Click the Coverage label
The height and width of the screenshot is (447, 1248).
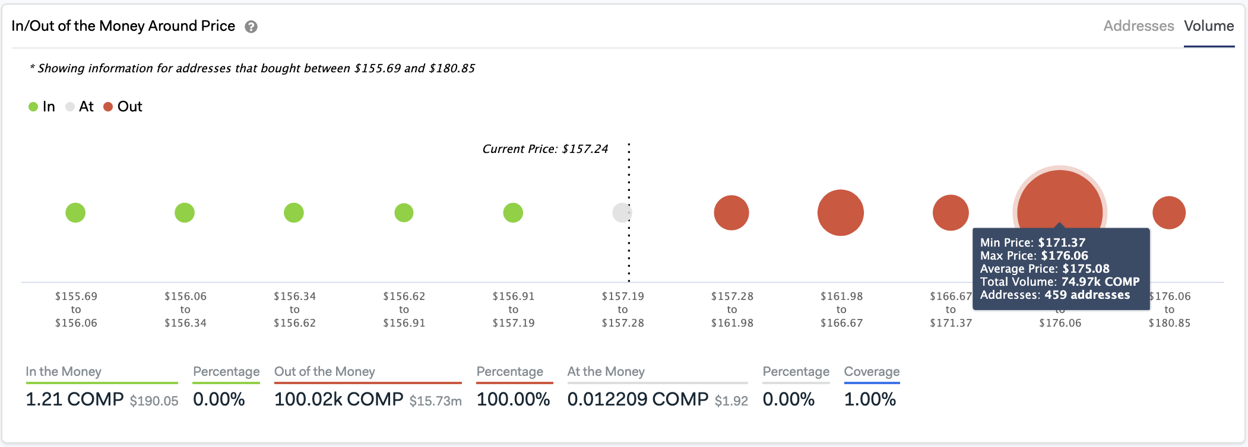(x=872, y=372)
